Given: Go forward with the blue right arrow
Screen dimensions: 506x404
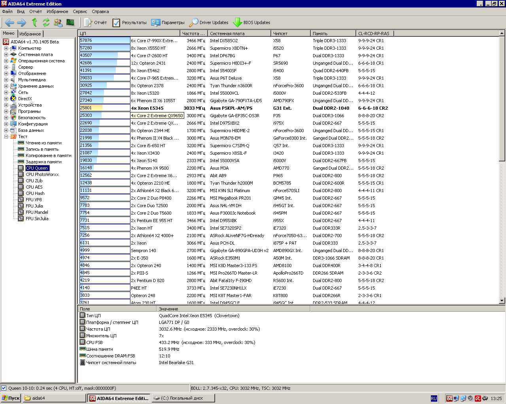Looking at the screenshot, I should click(22, 22).
